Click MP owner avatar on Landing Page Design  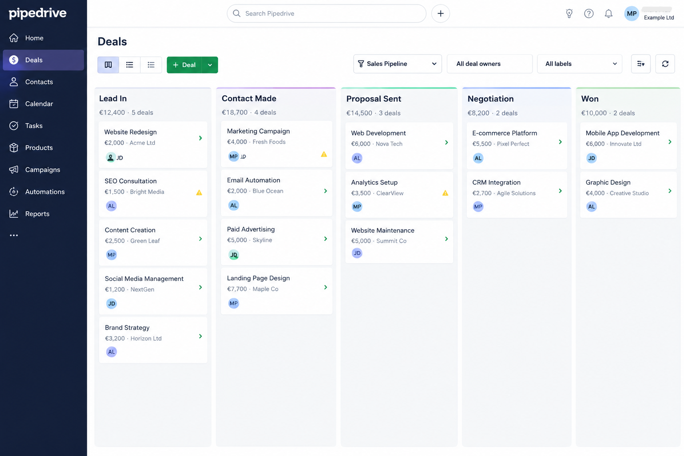click(234, 303)
